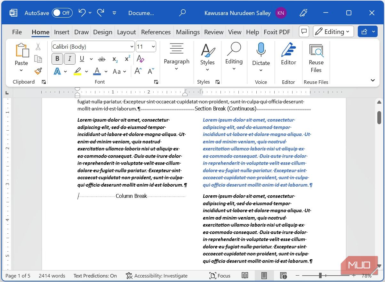
Task: Open the References tab
Action: point(156,32)
